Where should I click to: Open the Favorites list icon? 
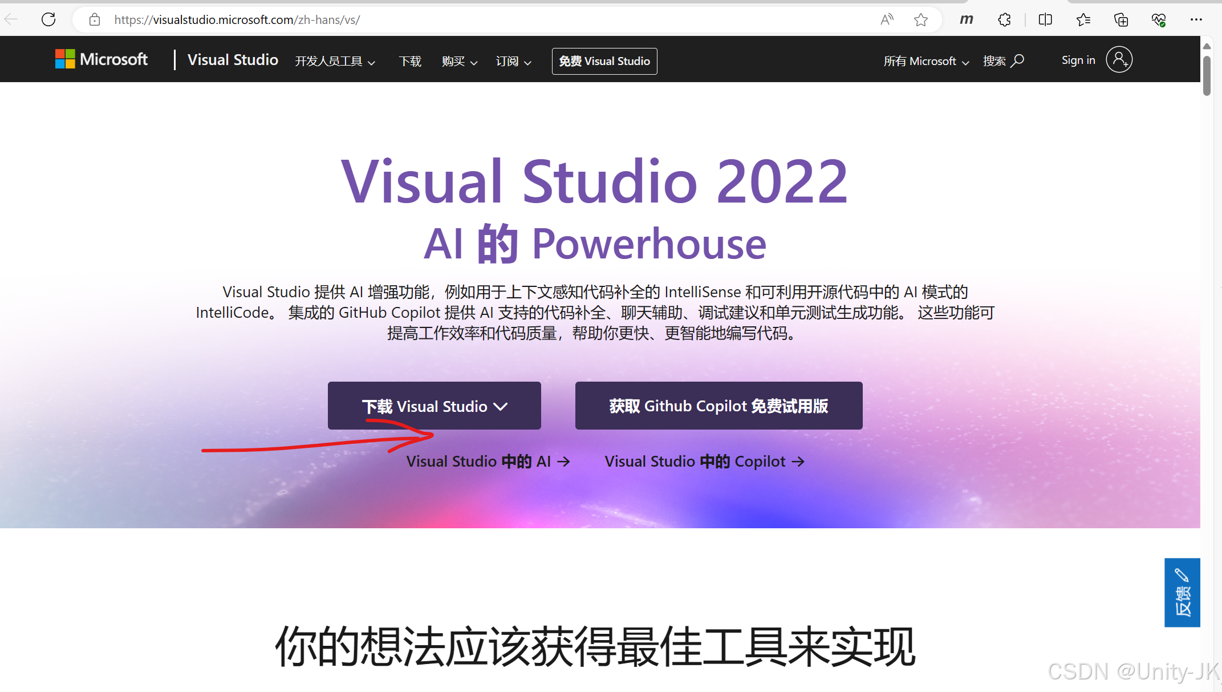tap(1083, 20)
